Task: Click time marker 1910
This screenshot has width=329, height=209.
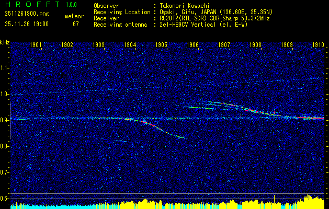Action: point(319,44)
